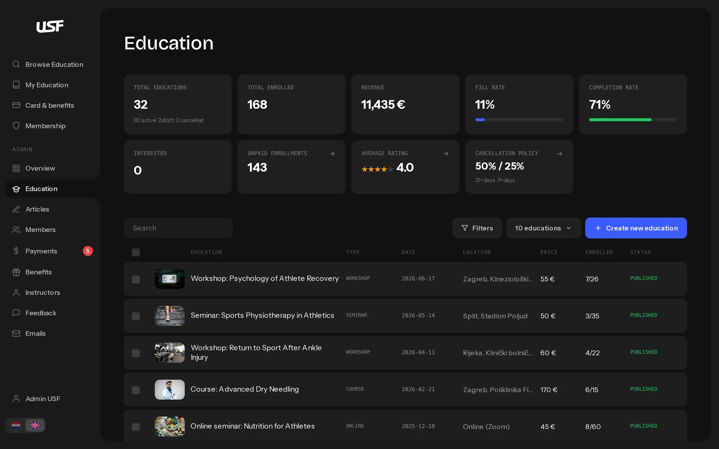Open the Filters button
This screenshot has width=719, height=449.
477,228
